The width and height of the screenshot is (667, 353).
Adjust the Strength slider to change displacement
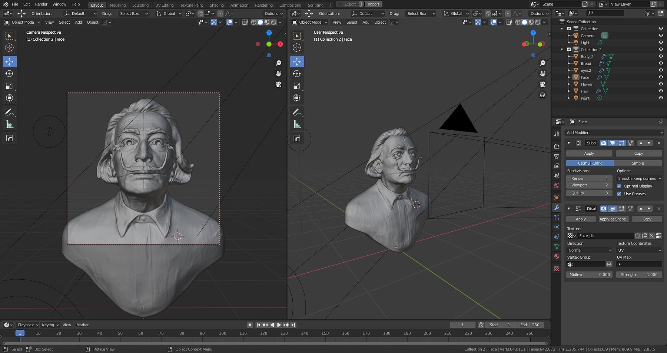click(639, 275)
